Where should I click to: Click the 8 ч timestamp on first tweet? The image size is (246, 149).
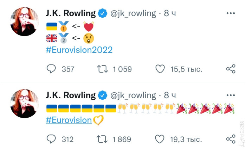170,13
